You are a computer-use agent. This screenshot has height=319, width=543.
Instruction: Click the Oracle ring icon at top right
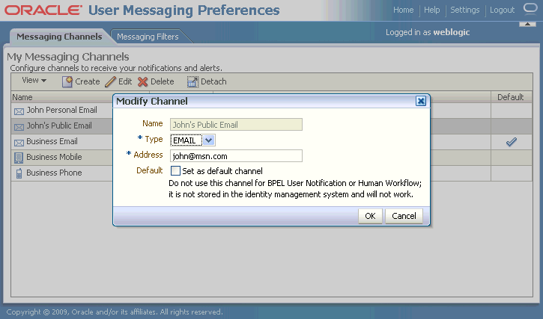pyautogui.click(x=530, y=7)
